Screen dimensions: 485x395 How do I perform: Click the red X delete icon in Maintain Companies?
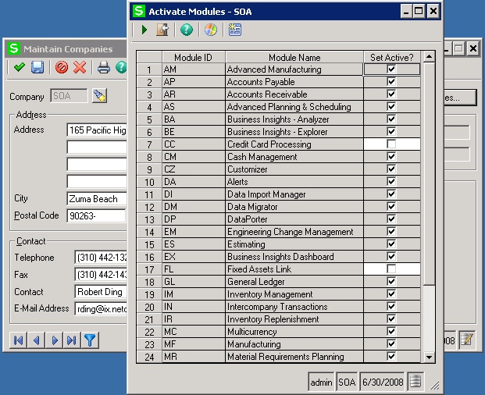point(80,67)
